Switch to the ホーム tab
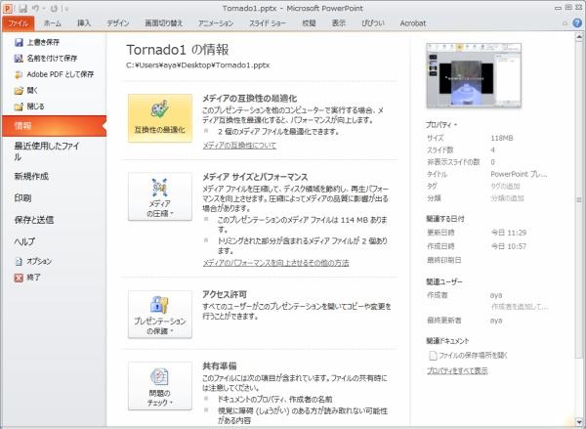 [53, 23]
